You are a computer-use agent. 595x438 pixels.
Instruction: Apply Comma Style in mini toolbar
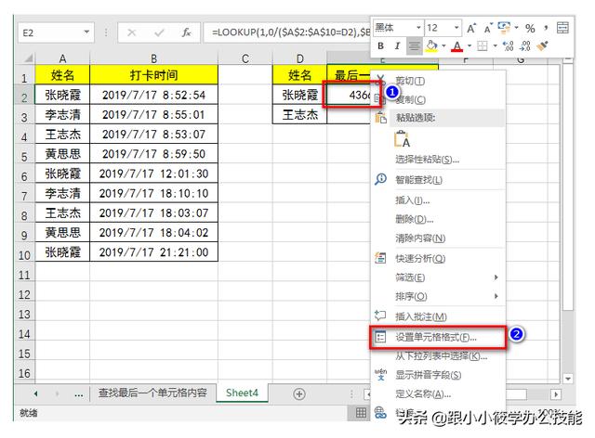point(546,28)
